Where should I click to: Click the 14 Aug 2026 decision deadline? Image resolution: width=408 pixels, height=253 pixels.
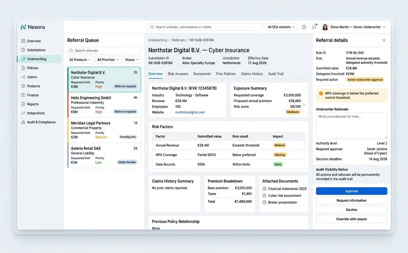pyautogui.click(x=378, y=159)
